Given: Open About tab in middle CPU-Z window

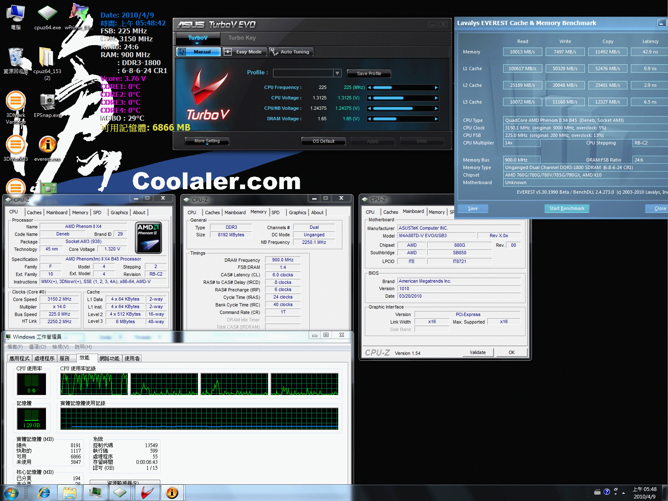Looking at the screenshot, I should point(317,213).
